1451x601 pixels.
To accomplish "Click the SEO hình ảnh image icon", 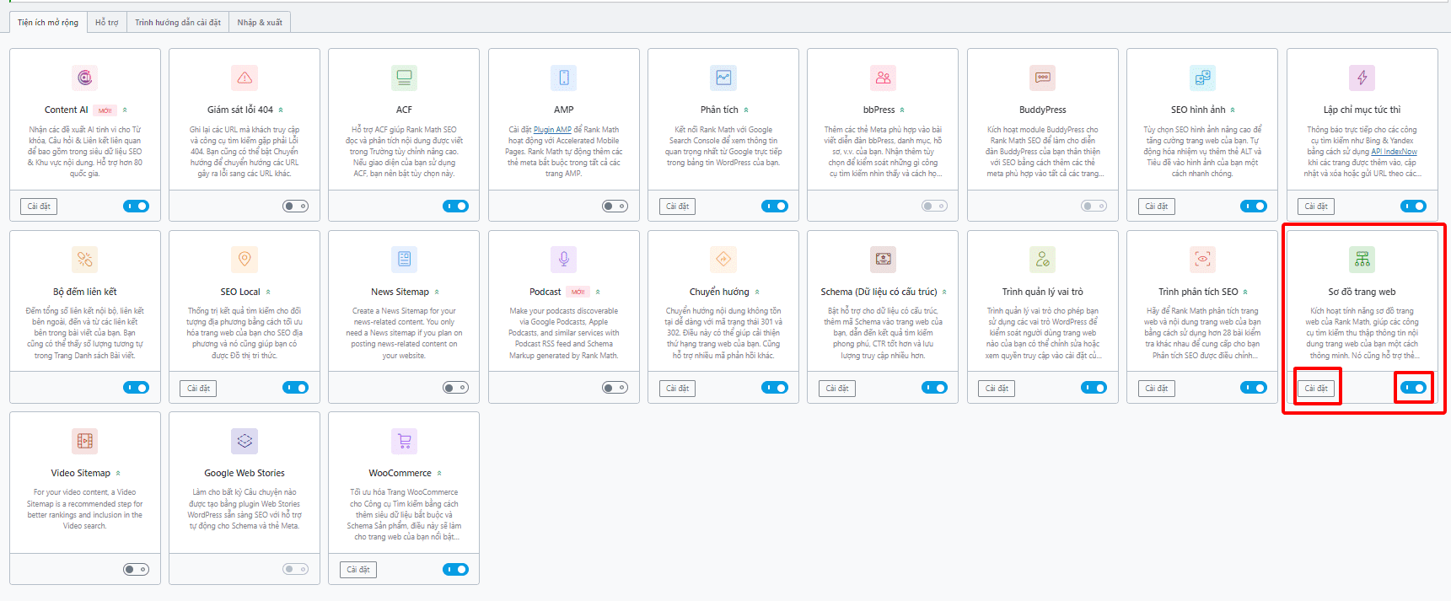I will point(1202,78).
